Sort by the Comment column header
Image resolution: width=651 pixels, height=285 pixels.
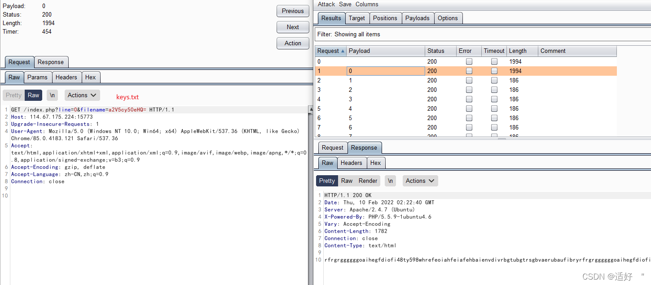(577, 51)
